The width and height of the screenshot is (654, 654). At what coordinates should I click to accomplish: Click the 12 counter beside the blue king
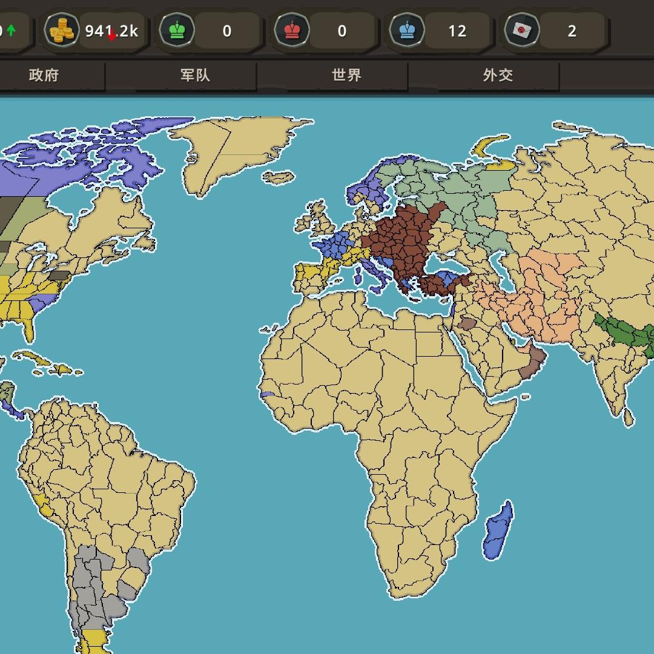point(457,31)
